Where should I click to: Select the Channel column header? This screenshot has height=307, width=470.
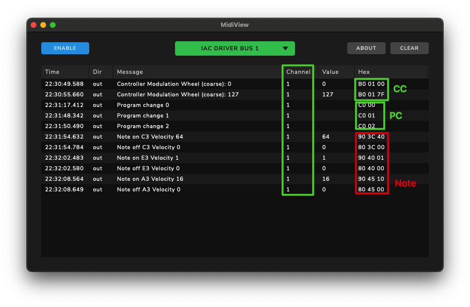point(298,72)
